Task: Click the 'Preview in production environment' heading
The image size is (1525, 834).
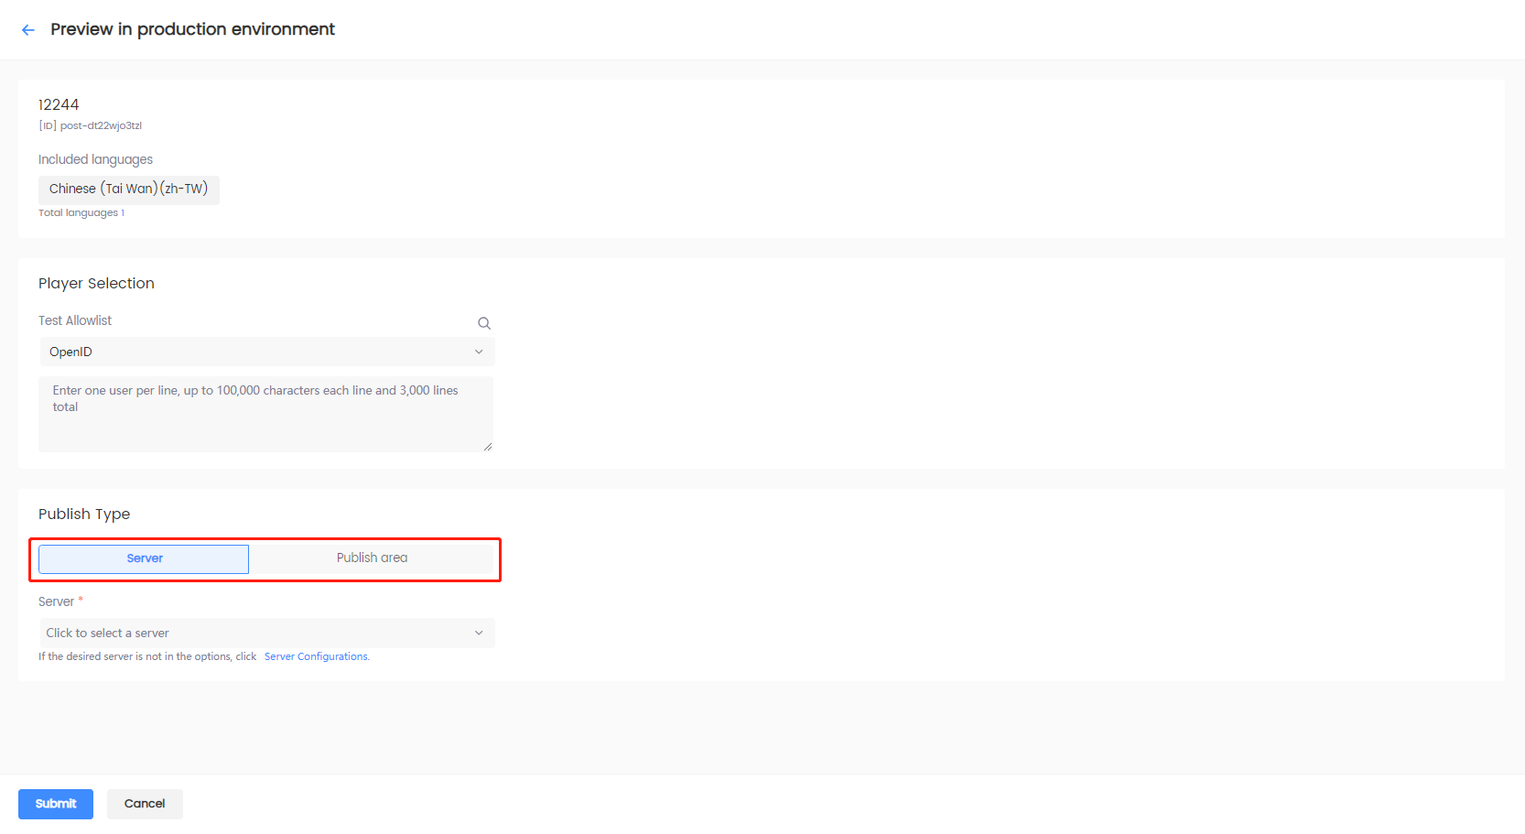Action: [x=192, y=29]
